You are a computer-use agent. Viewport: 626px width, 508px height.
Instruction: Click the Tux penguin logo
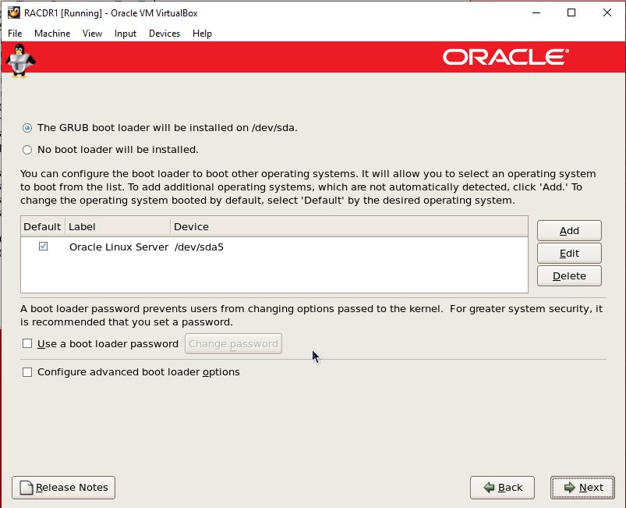(20, 61)
